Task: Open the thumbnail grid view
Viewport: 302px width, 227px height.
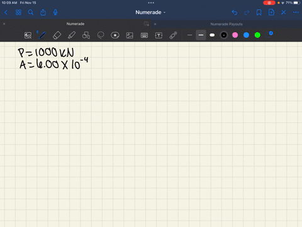Action: 18,13
